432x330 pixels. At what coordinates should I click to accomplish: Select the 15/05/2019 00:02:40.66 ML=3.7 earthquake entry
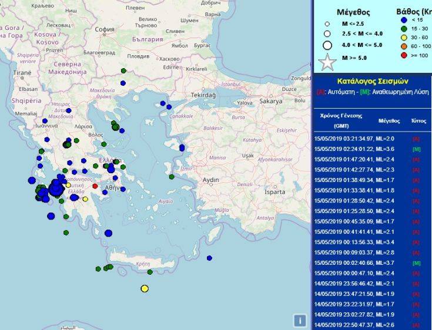click(x=350, y=262)
